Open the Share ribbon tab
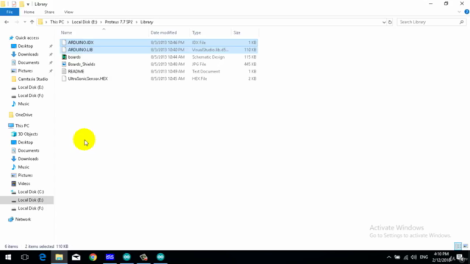The width and height of the screenshot is (470, 264). click(49, 12)
